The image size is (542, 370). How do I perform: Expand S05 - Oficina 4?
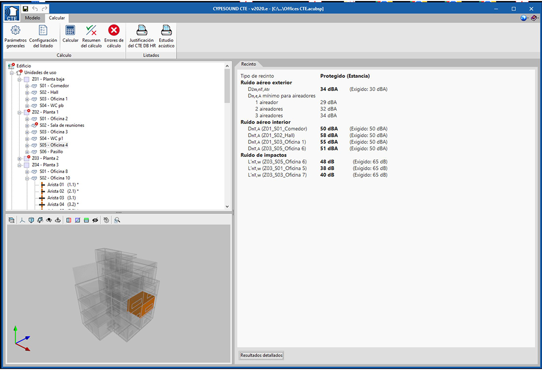[x=27, y=145]
